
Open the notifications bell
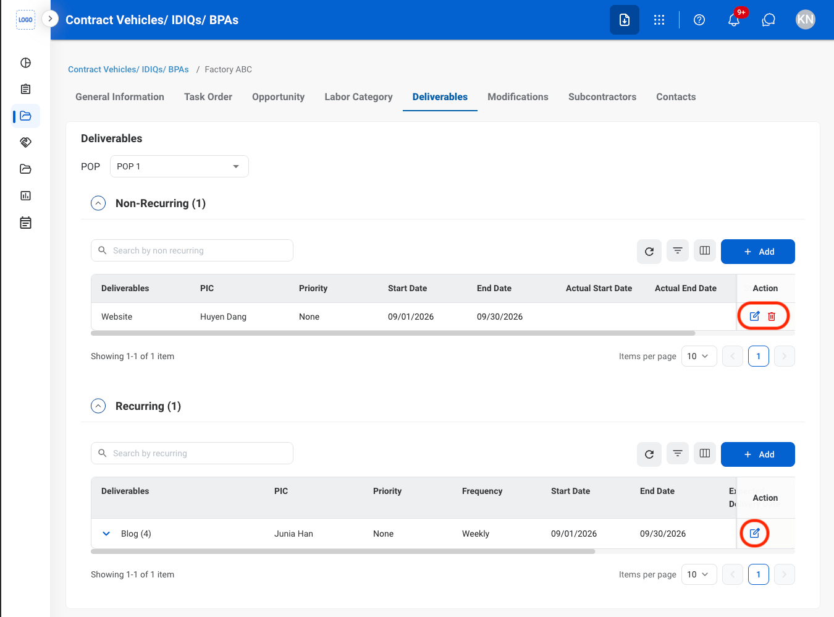click(x=734, y=20)
